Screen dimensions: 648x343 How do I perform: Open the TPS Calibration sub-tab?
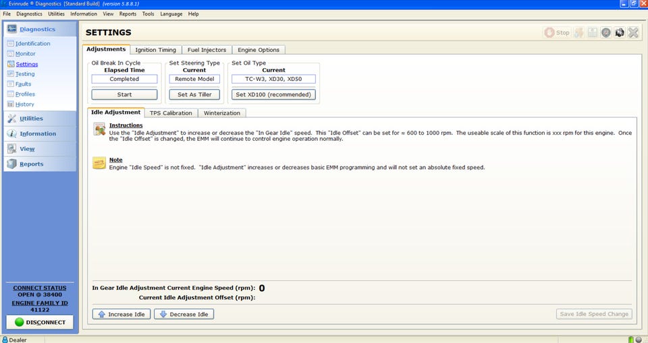(171, 113)
